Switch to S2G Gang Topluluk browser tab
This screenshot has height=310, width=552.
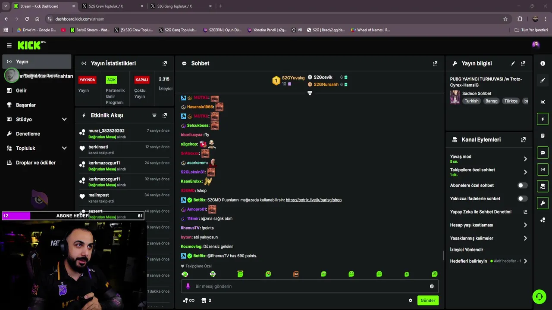pos(181,6)
